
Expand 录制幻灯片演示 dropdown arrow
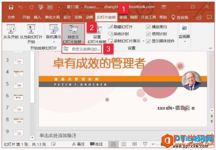(143, 41)
